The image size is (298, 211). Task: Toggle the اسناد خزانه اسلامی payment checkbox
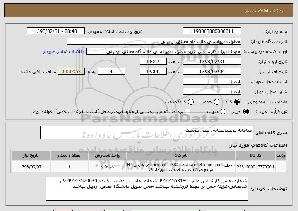pos(188,112)
